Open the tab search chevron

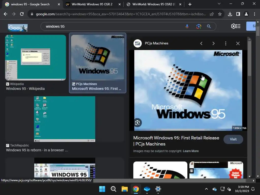point(219,4)
